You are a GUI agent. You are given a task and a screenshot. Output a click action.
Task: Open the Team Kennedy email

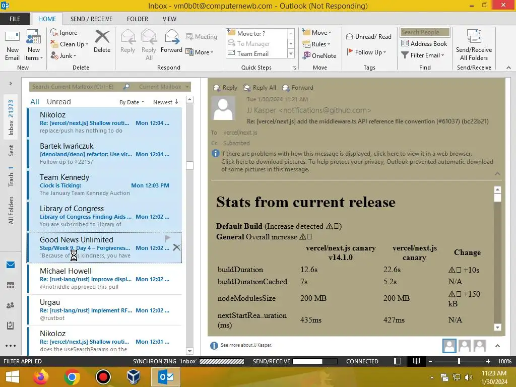click(105, 185)
